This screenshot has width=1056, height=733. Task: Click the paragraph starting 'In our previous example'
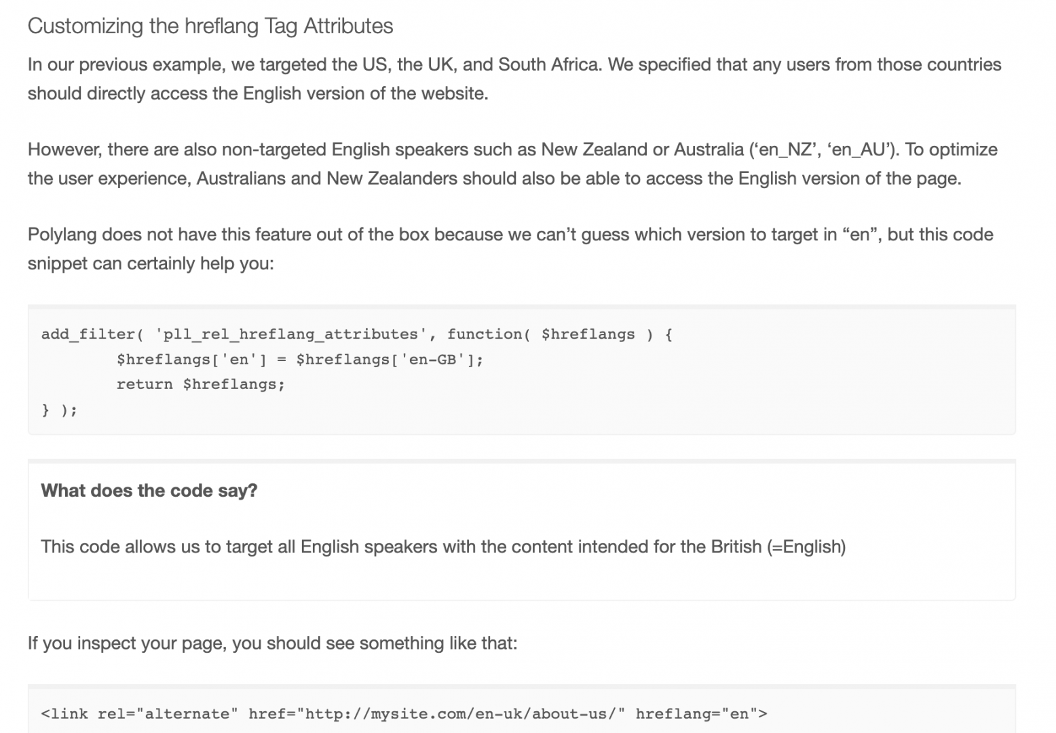click(514, 79)
